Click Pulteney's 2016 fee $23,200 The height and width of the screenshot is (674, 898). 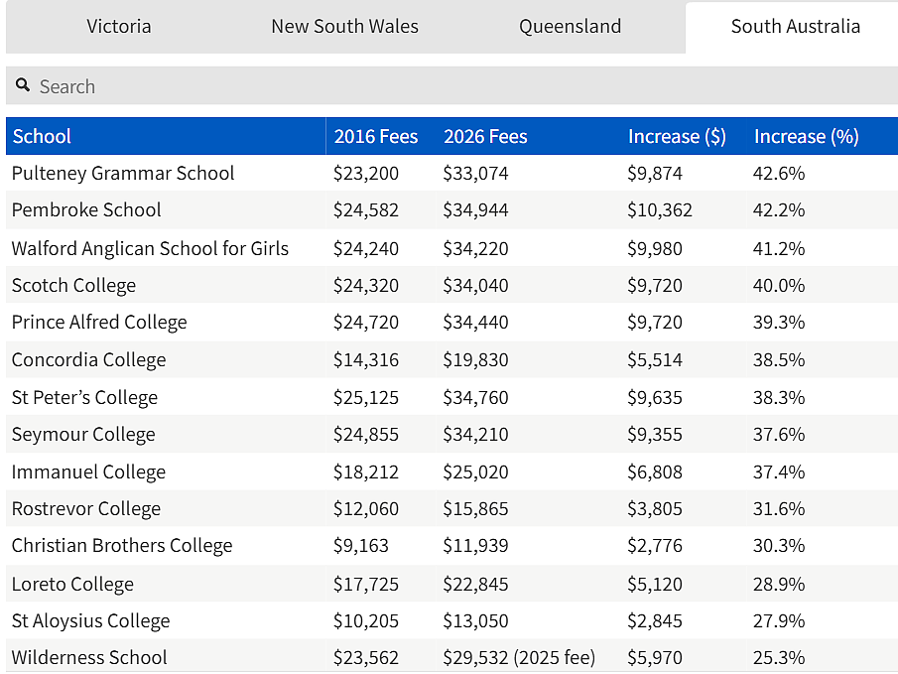point(366,173)
